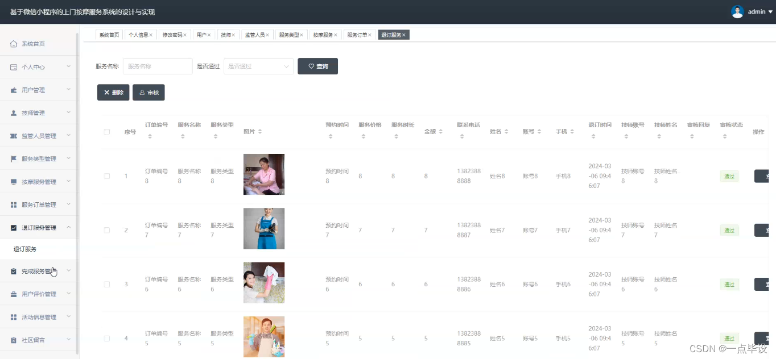Image resolution: width=776 pixels, height=359 pixels.
Task: Click the 删除 delete button
Action: pos(113,93)
